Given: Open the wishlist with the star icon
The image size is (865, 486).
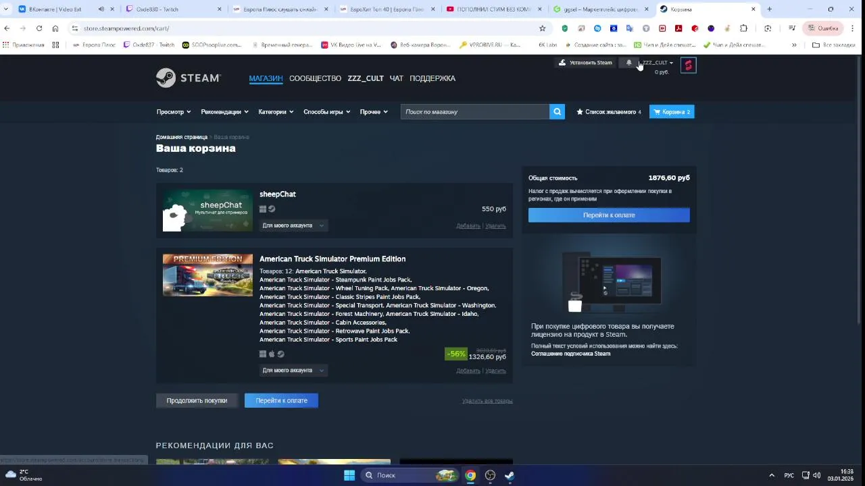Looking at the screenshot, I should click(608, 112).
